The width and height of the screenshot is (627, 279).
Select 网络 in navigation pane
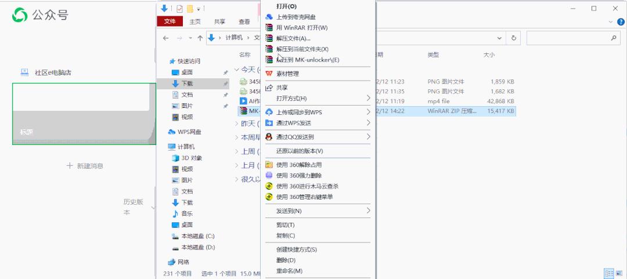click(x=183, y=262)
